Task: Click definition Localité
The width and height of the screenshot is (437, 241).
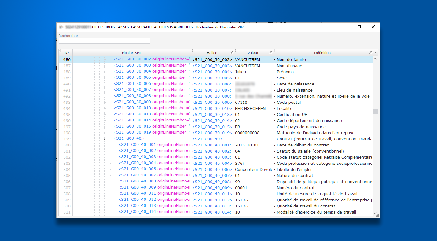Action: click(x=285, y=109)
